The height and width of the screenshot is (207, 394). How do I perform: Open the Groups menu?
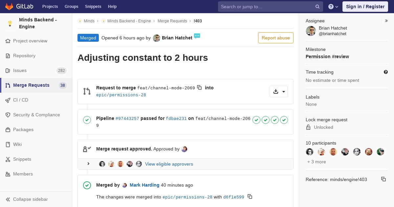71,7
